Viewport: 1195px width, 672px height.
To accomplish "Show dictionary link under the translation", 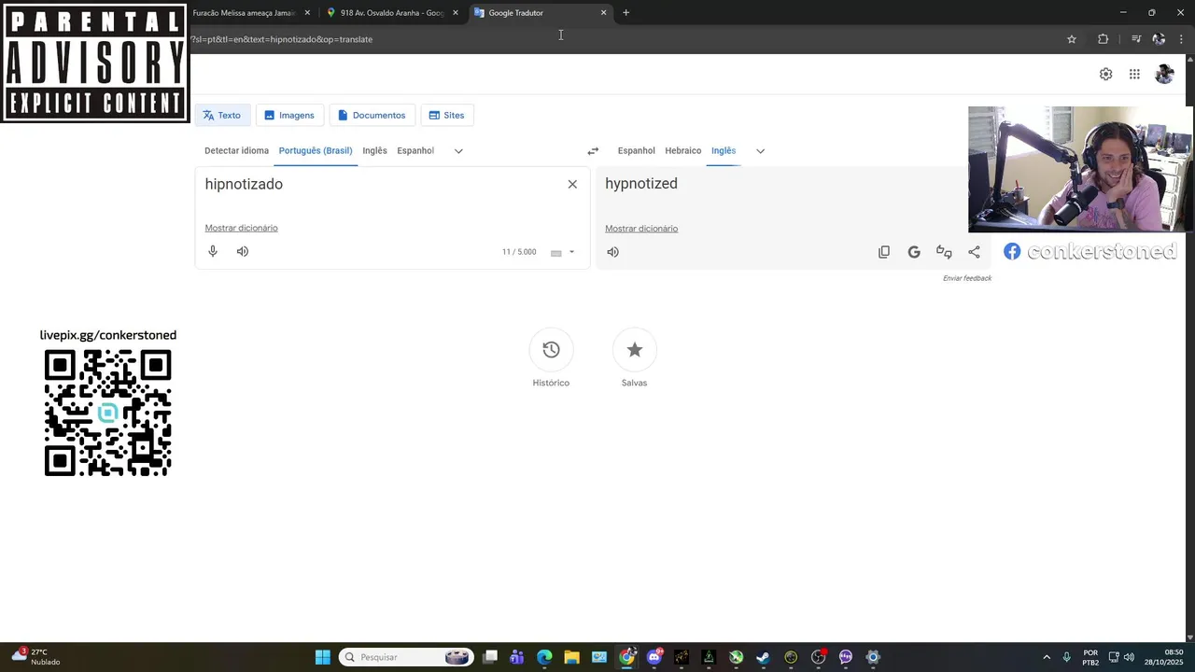I will point(641,229).
